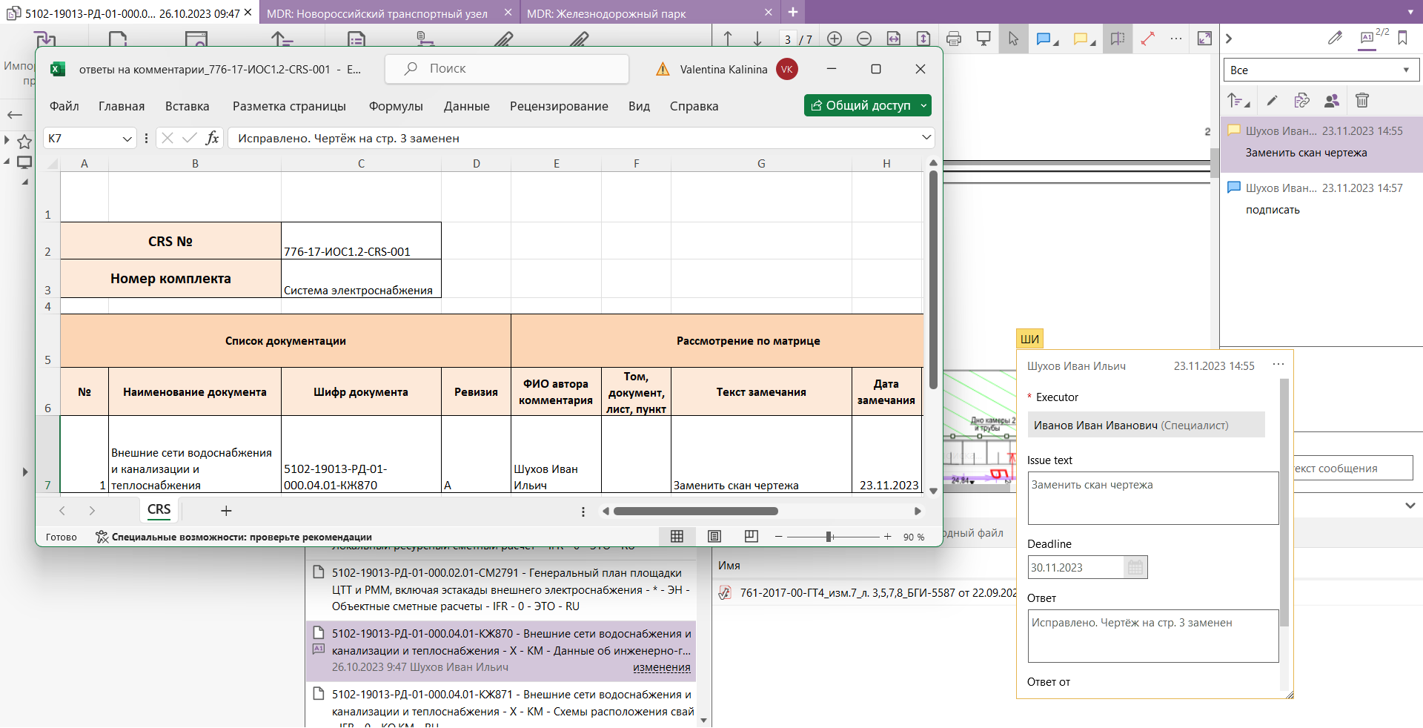Open the pencil markup panel tab

point(1336,38)
